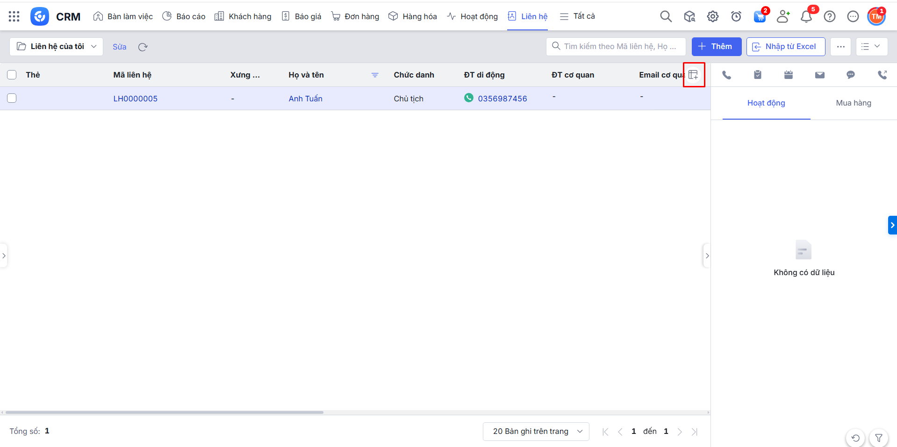Open the shopping cart icon in header
Screen dimensions: 897x447
click(x=760, y=17)
